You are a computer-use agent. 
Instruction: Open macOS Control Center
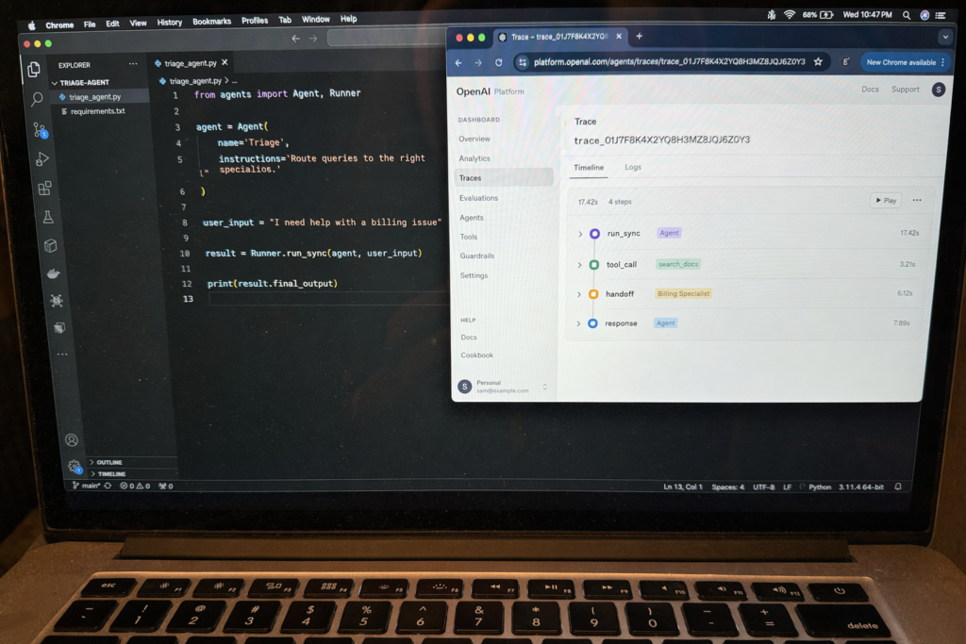941,15
